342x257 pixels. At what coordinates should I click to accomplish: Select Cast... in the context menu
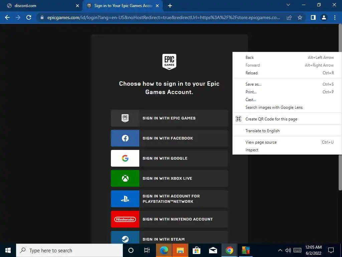pos(287,100)
